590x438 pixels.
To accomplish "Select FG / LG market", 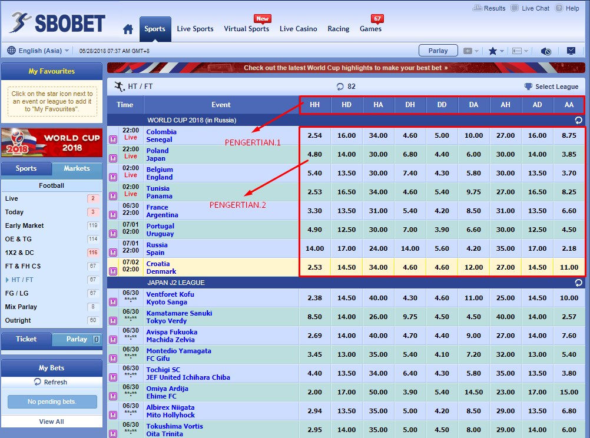I will pyautogui.click(x=52, y=293).
